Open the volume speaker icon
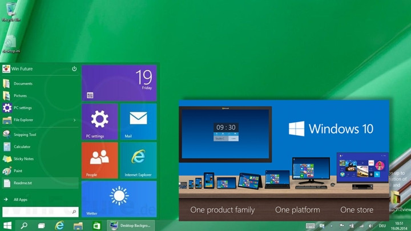 pos(370,226)
